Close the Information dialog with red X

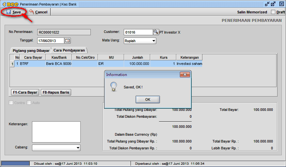click(x=185, y=75)
